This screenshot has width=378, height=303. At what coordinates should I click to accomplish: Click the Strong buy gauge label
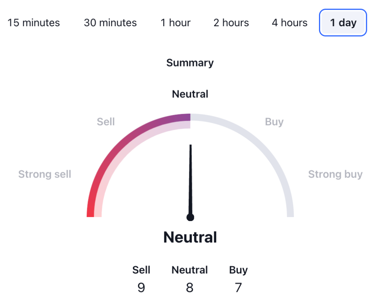coord(335,174)
